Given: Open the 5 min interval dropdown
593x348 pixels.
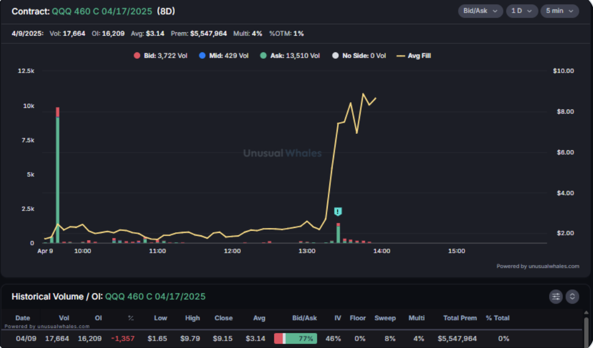Looking at the screenshot, I should click(559, 11).
